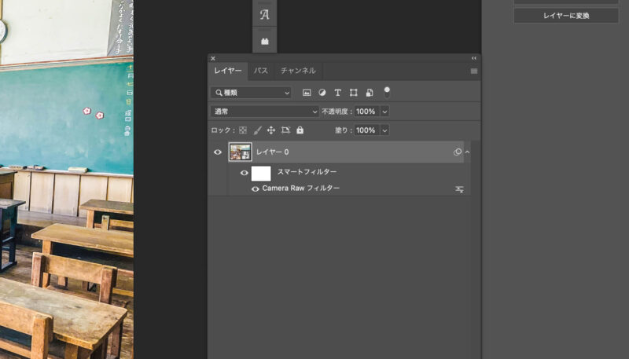Lock all with padlock icon

300,130
